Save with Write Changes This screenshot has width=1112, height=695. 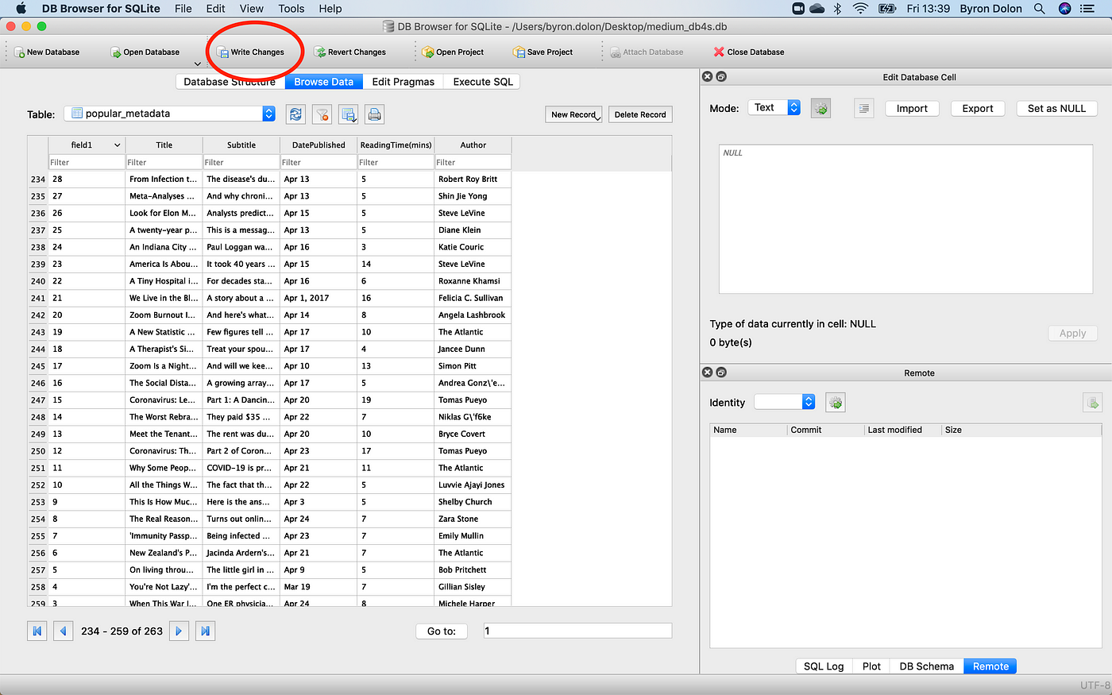click(250, 52)
